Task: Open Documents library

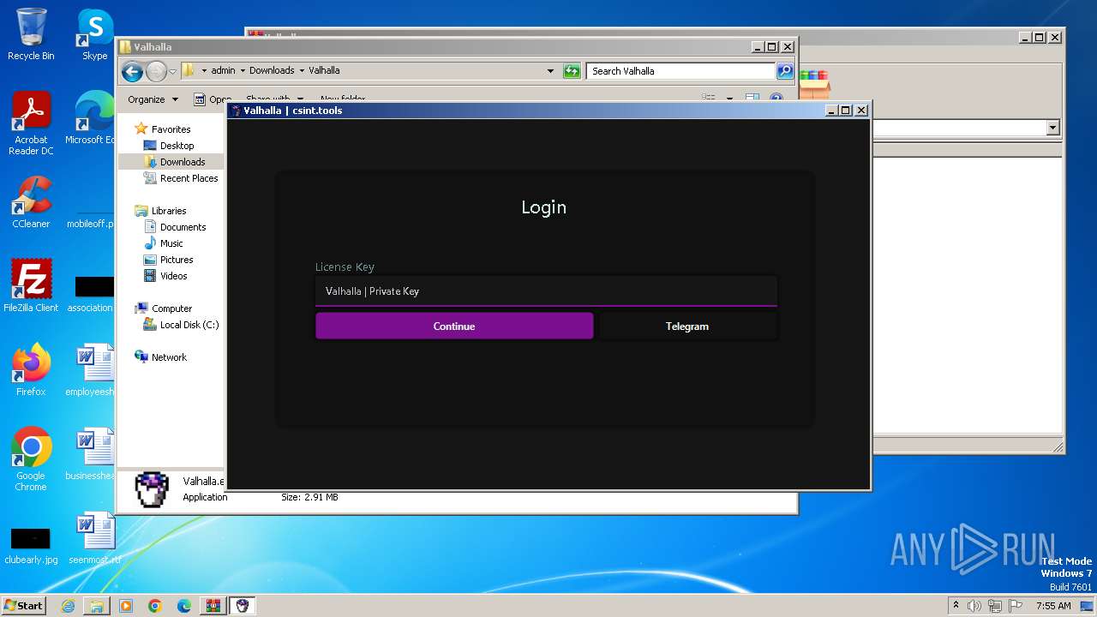Action: coord(183,227)
